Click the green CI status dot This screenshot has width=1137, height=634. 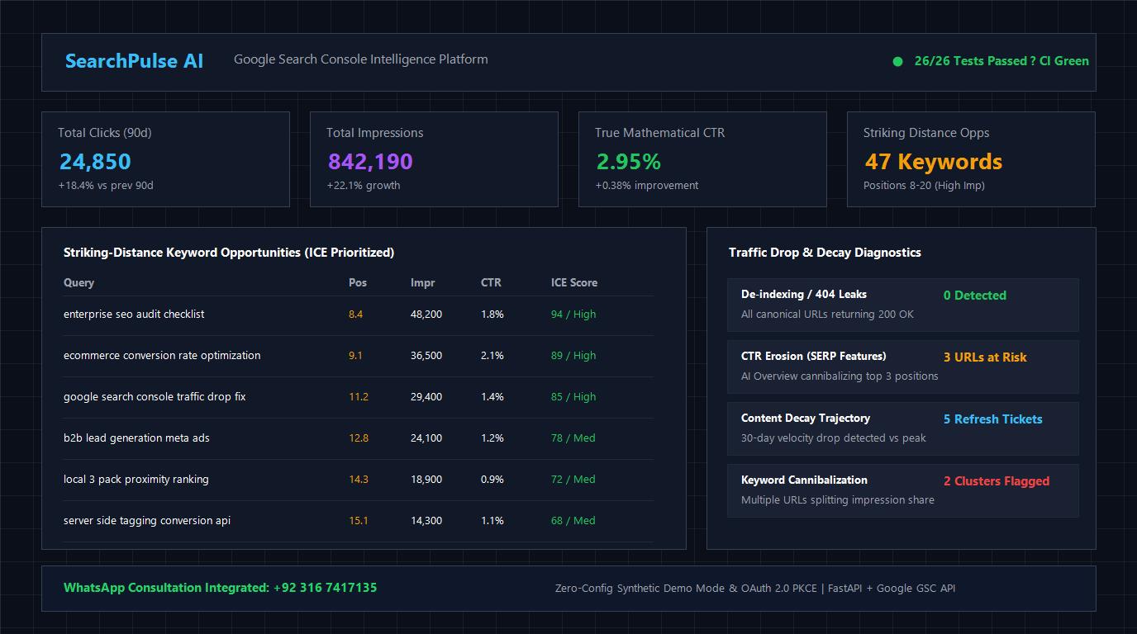click(897, 61)
